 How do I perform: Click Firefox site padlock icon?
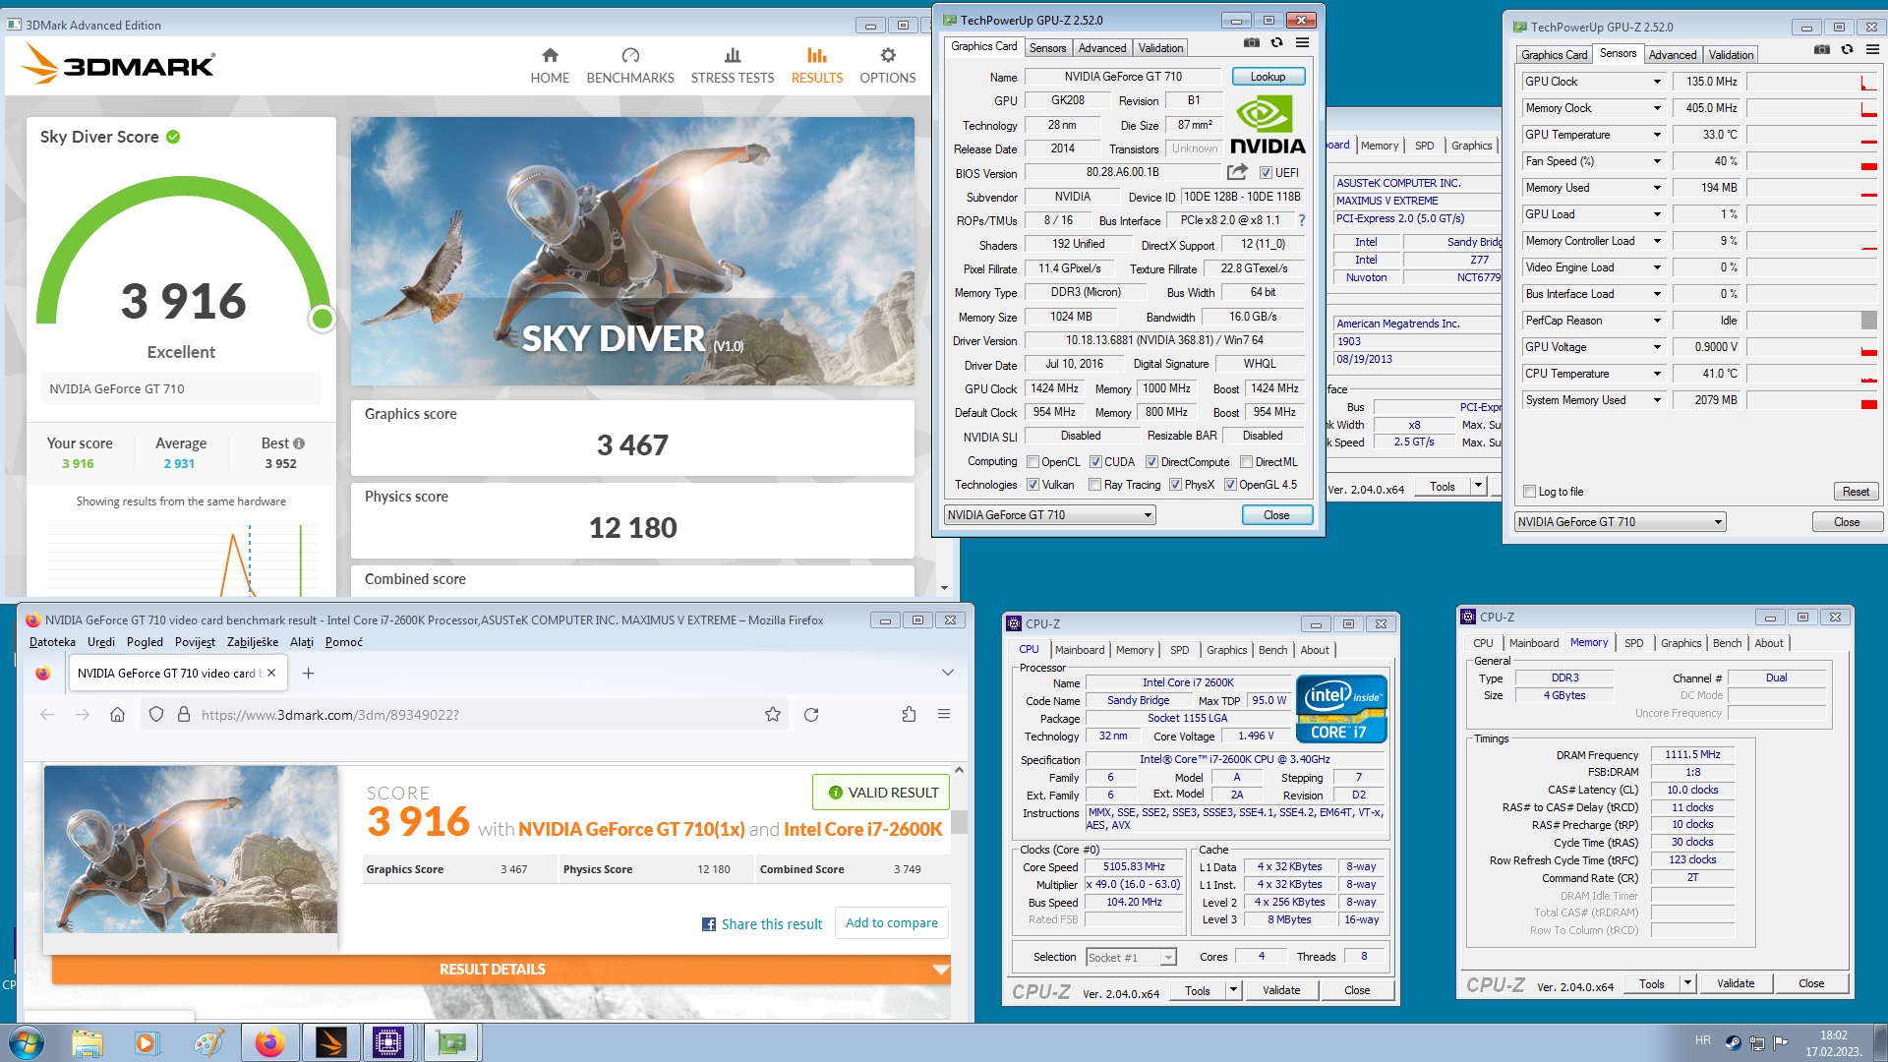[183, 715]
